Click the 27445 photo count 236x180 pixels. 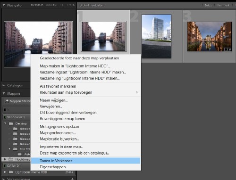point(69,172)
